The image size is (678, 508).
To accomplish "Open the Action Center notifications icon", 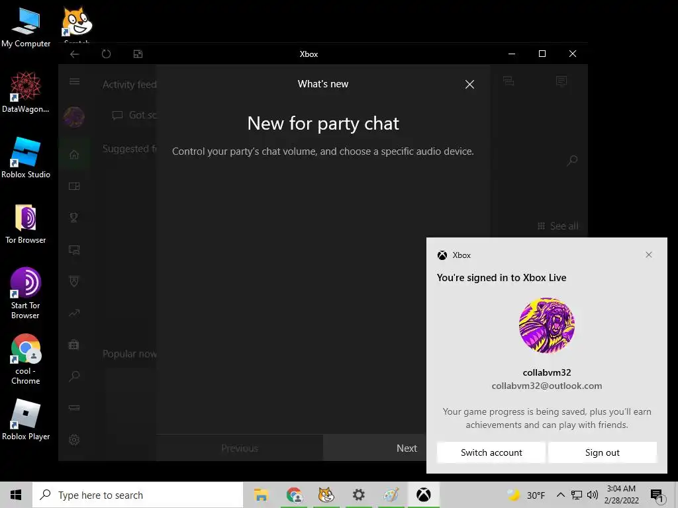I will [656, 495].
